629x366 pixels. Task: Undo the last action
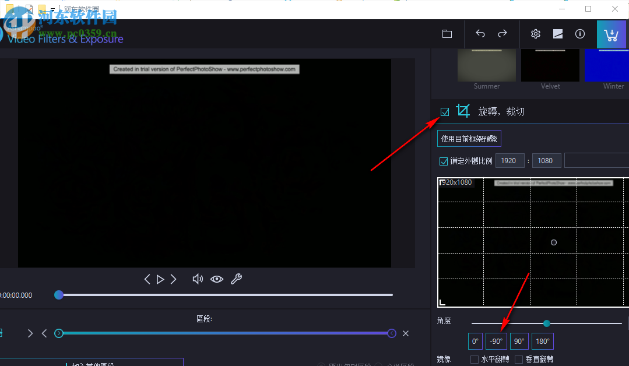[x=479, y=34]
